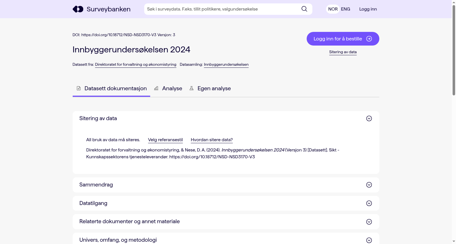The height and width of the screenshot is (244, 456).
Task: Click the Innbyggerundersøkelsen 2024 page title
Action: pos(131,50)
